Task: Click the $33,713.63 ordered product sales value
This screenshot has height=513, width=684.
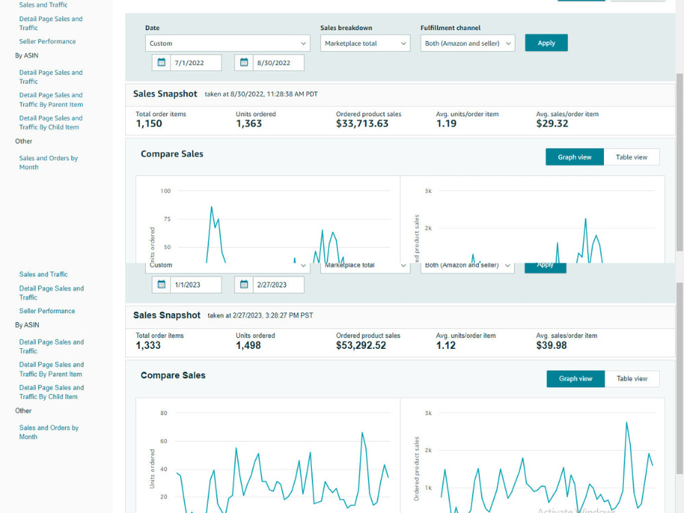Action: (x=362, y=123)
